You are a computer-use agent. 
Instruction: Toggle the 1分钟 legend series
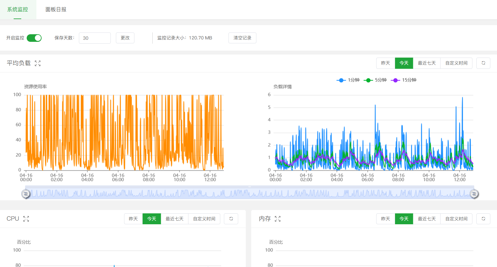click(x=348, y=80)
